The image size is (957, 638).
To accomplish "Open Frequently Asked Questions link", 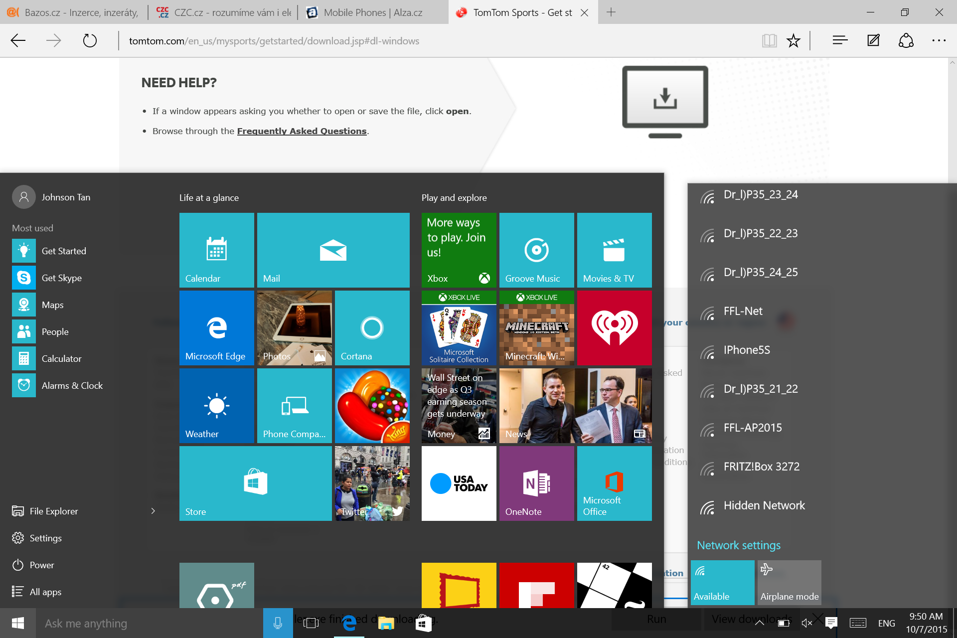I will click(302, 131).
